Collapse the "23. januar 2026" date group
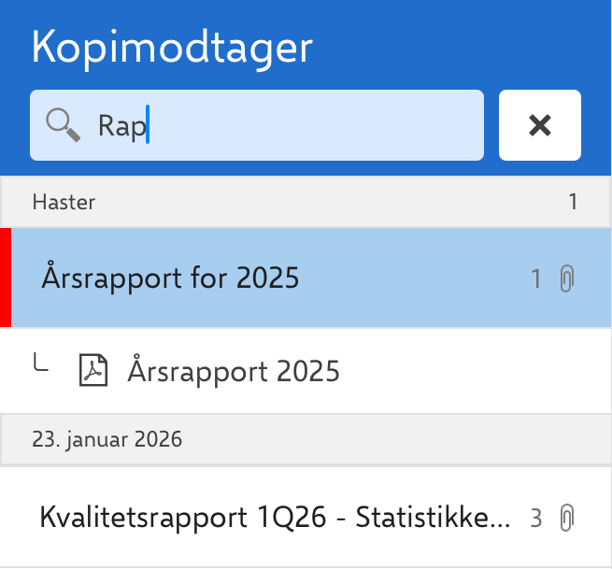 pos(306,439)
